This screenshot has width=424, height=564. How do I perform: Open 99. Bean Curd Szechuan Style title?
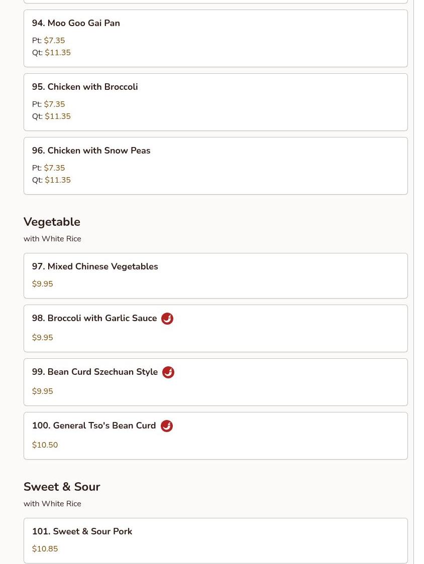click(95, 372)
